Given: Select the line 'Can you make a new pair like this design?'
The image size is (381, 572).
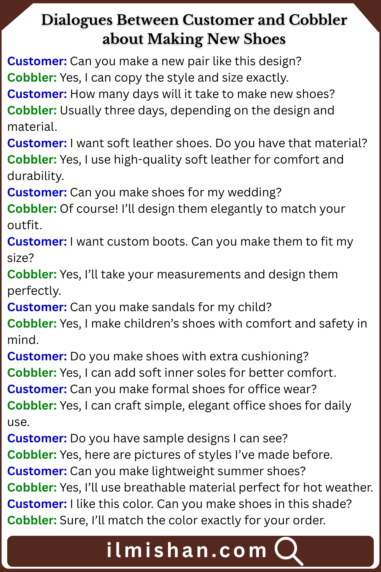Looking at the screenshot, I should (186, 61).
